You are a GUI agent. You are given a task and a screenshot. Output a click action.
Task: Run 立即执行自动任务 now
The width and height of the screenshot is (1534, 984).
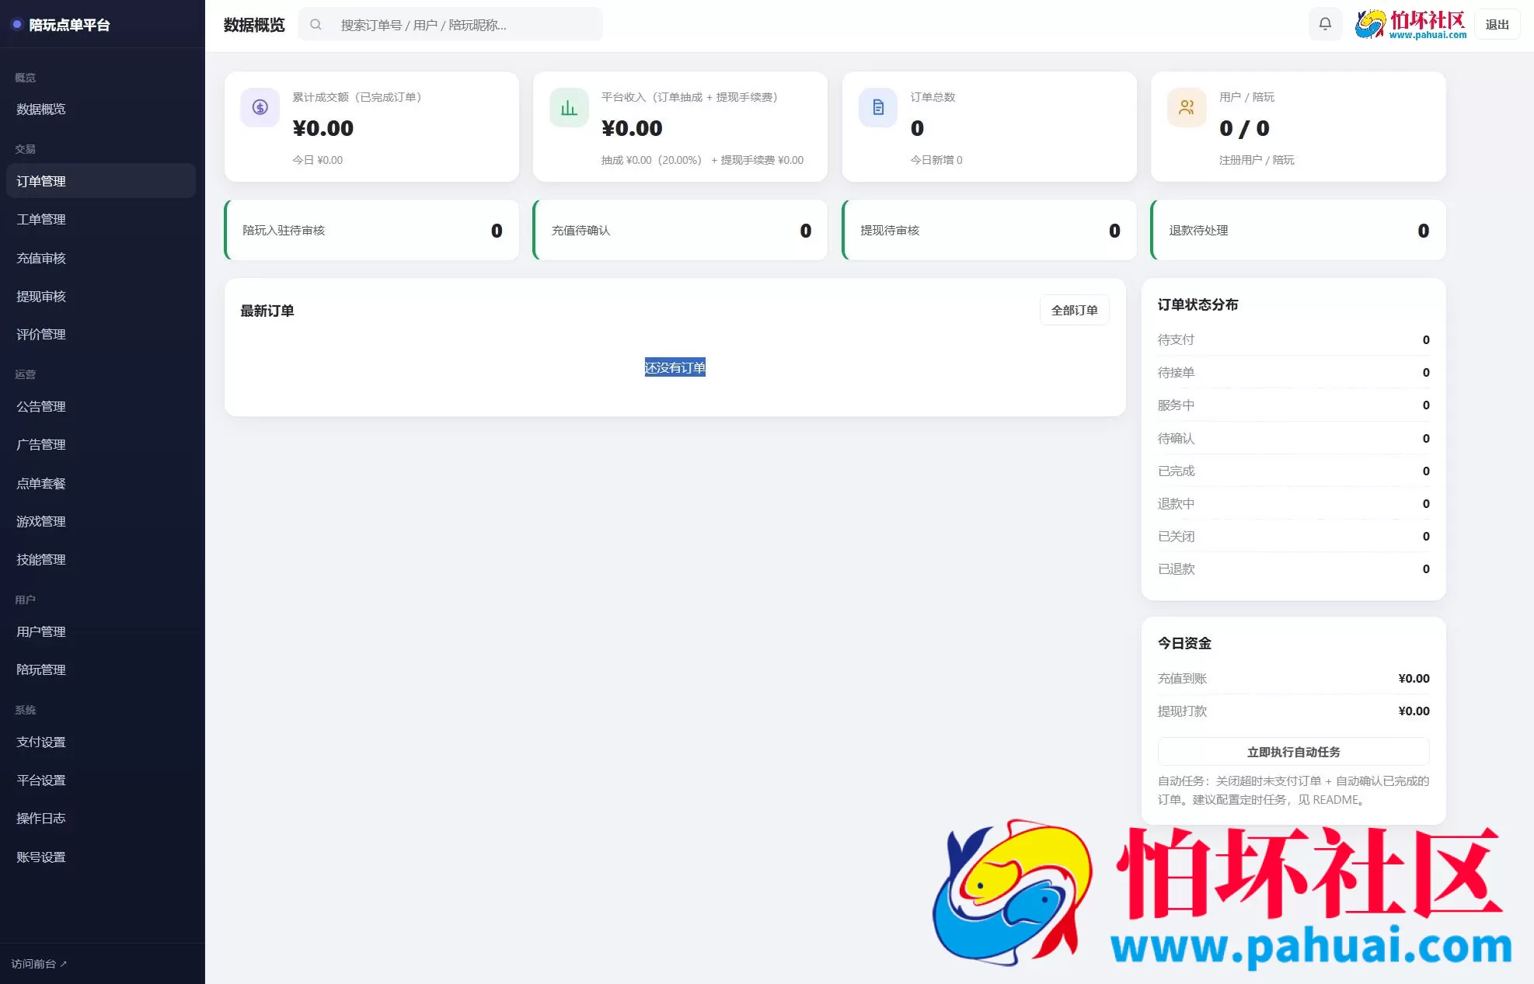pyautogui.click(x=1293, y=752)
